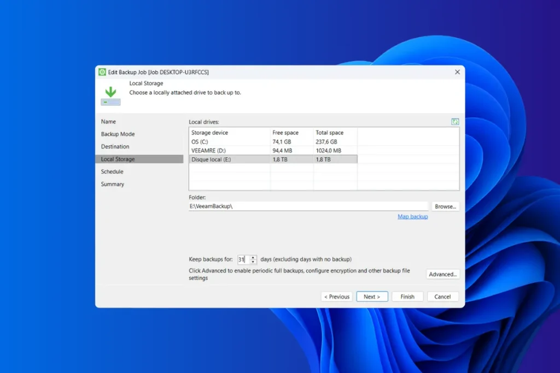Switch to the Backup Mode step
The width and height of the screenshot is (560, 373).
pos(118,134)
